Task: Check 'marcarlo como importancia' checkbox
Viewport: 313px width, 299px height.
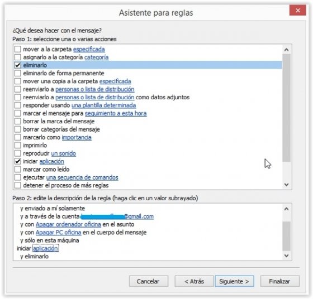Action: pyautogui.click(x=17, y=137)
